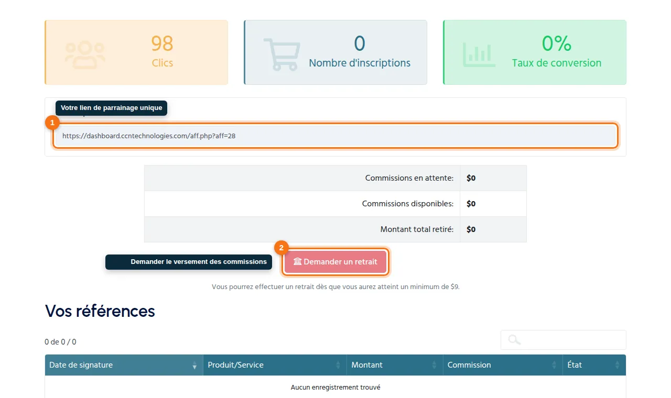Click the references search input box

(564, 340)
